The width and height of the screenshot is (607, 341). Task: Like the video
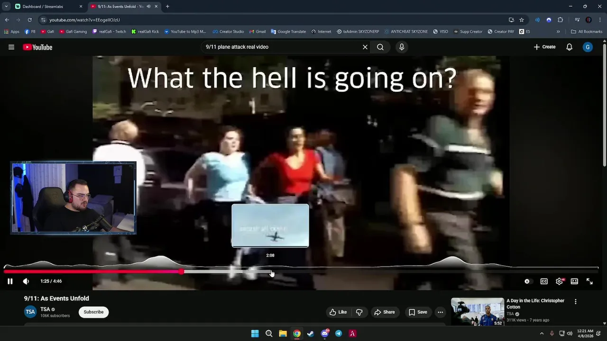click(x=338, y=312)
